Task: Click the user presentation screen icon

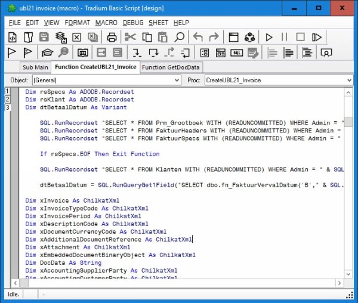Action: pyautogui.click(x=326, y=53)
